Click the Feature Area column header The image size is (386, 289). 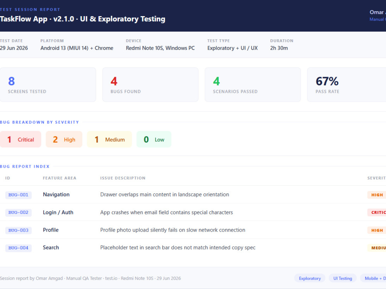pos(59,178)
